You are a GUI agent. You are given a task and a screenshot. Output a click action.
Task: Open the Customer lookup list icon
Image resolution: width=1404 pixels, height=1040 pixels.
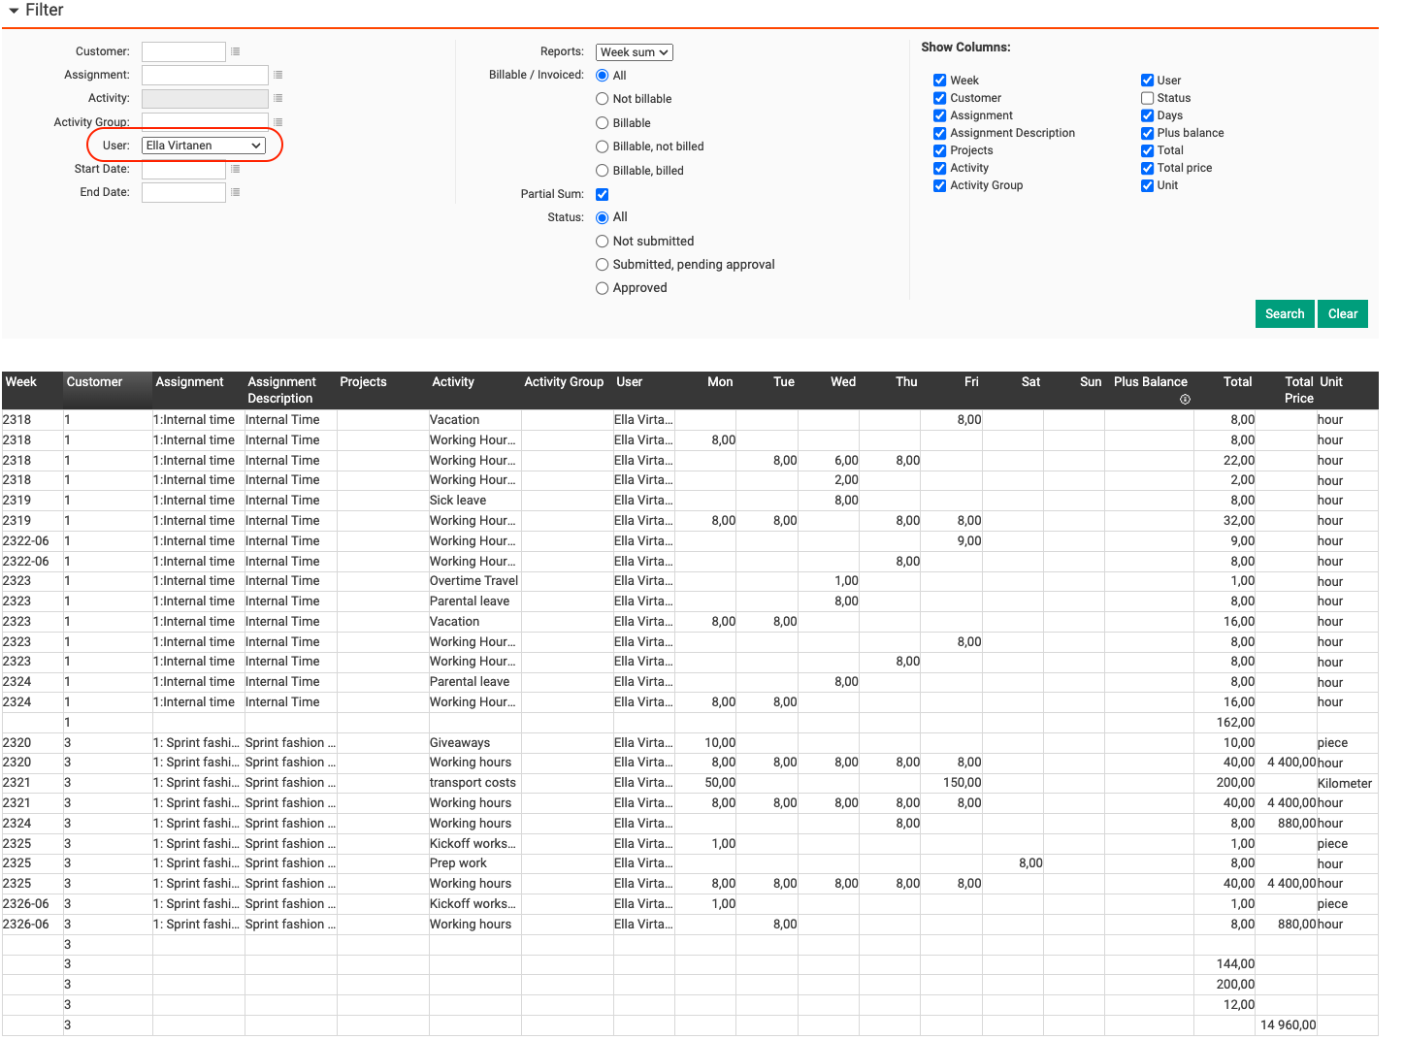[x=235, y=51]
